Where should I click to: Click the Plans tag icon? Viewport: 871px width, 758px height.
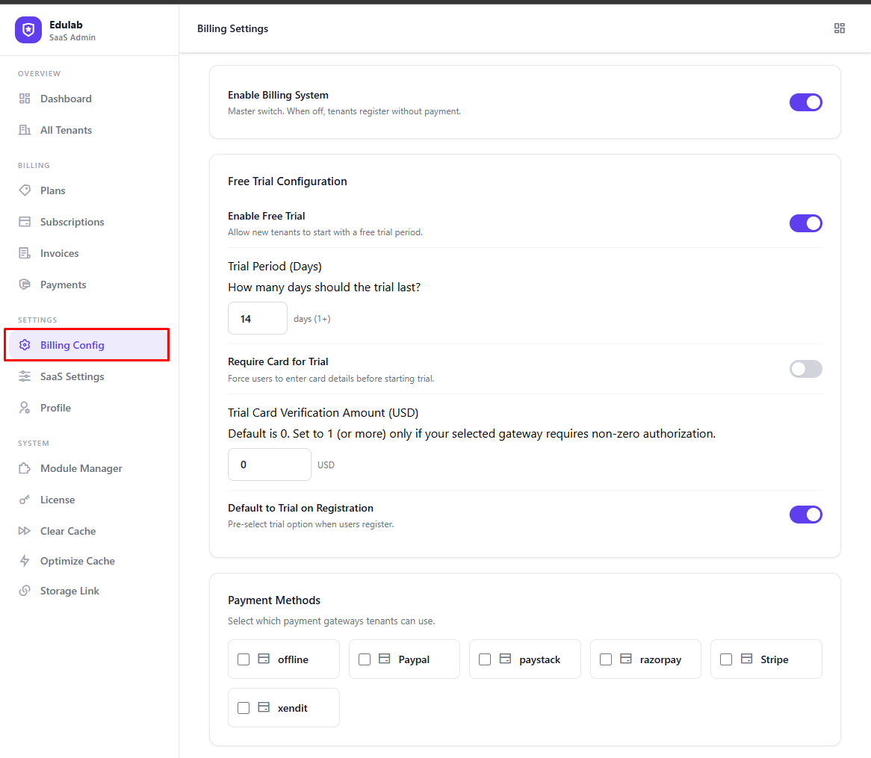[x=23, y=190]
